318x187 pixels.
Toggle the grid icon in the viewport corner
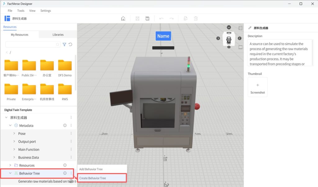click(240, 47)
